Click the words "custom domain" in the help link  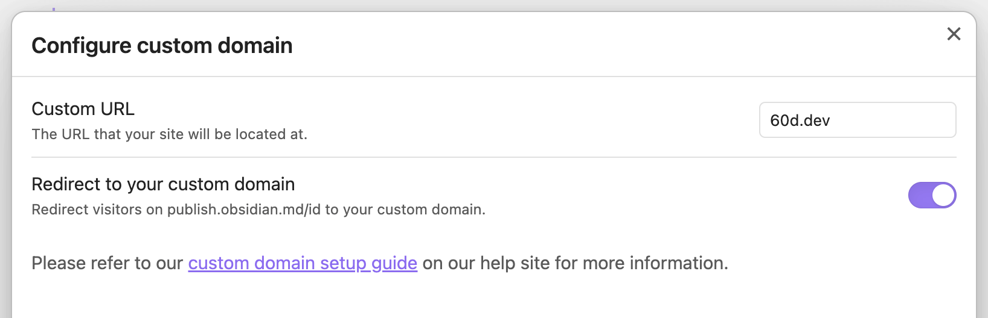click(251, 263)
